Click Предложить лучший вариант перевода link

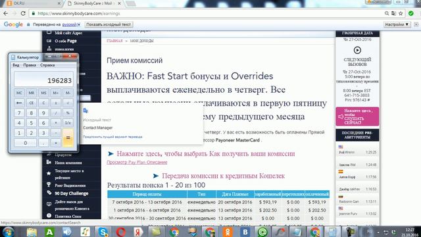click(112, 137)
